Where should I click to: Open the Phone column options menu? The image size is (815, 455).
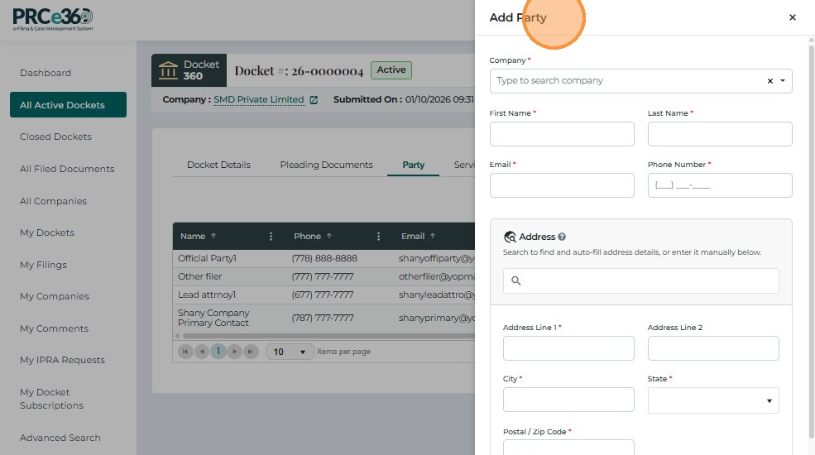click(378, 236)
